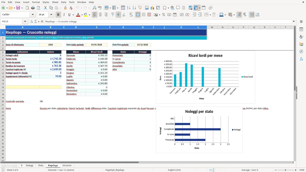Screen dimensions: 306x172
Task: Click the Formula equals button
Action: pos(42,21)
